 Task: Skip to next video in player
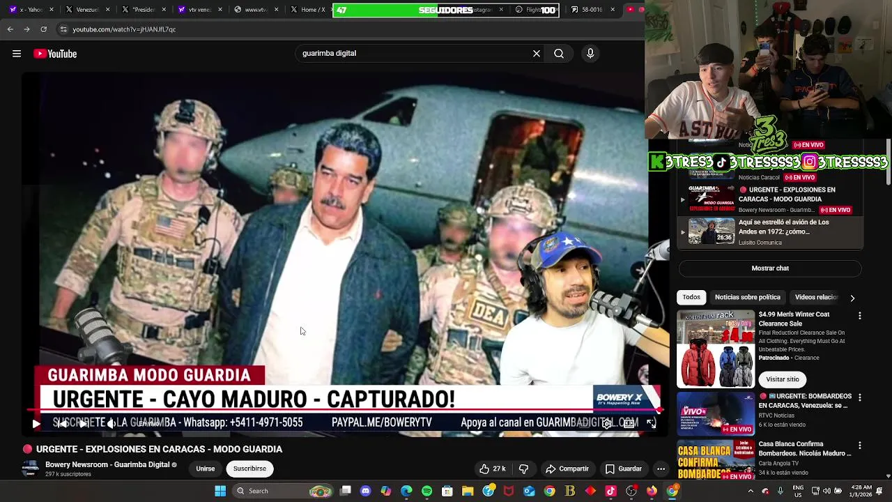(x=83, y=423)
